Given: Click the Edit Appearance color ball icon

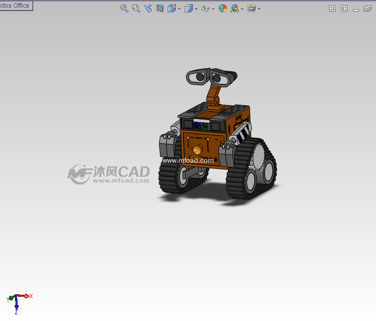Looking at the screenshot, I should pyautogui.click(x=223, y=8).
